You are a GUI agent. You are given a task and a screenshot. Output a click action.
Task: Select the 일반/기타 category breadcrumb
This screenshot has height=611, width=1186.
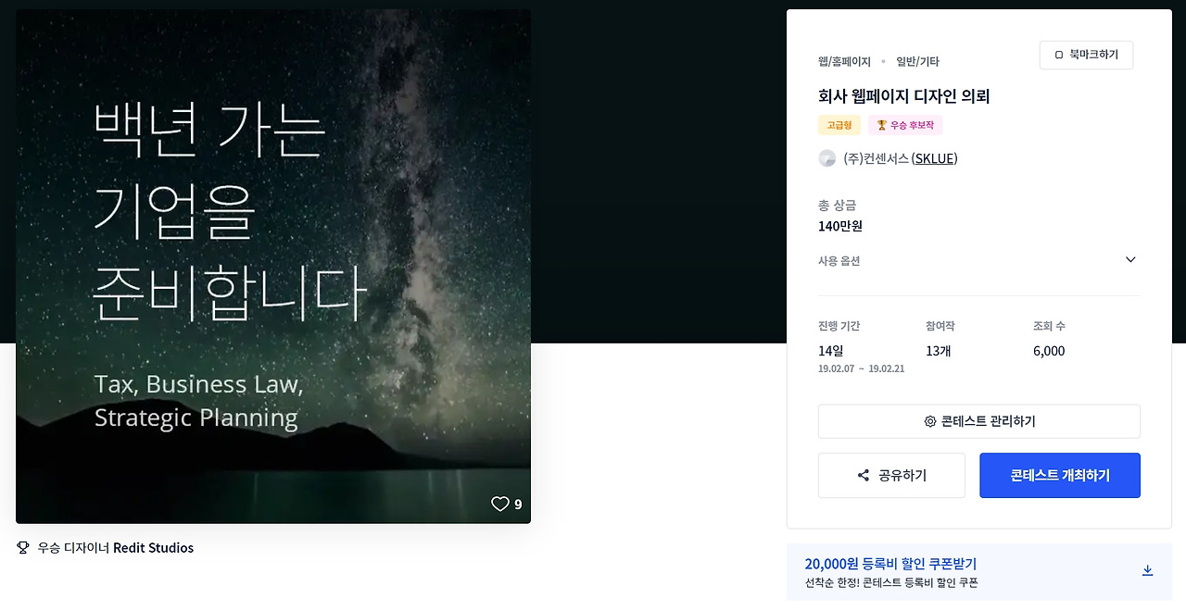pyautogui.click(x=917, y=62)
